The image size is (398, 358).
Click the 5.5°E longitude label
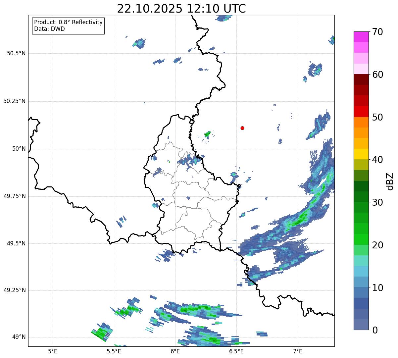click(x=114, y=351)
